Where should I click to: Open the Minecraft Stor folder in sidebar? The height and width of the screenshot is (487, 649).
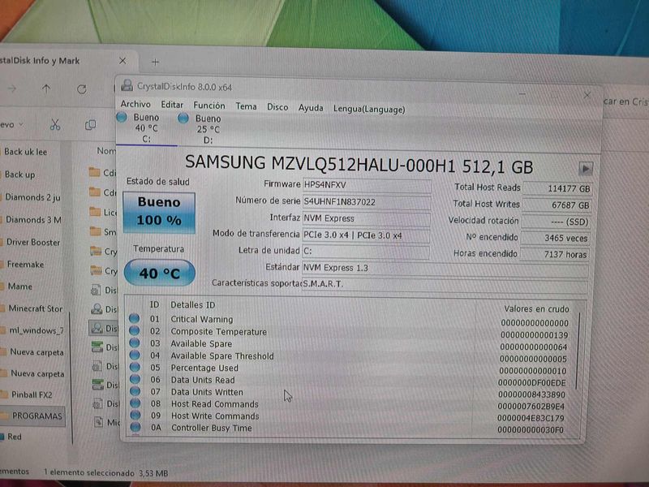(x=36, y=308)
